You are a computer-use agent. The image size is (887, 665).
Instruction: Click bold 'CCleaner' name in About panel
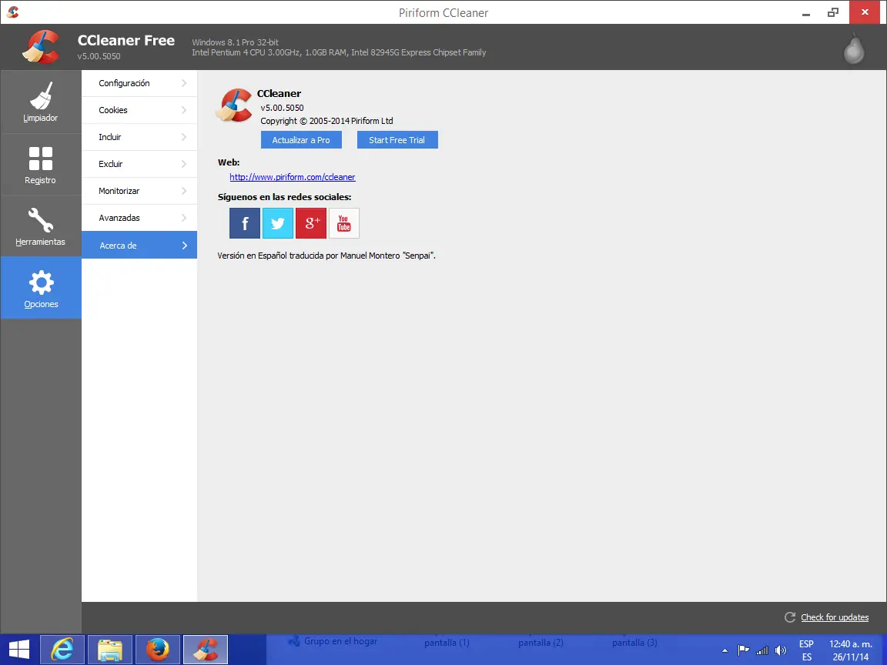tap(279, 93)
